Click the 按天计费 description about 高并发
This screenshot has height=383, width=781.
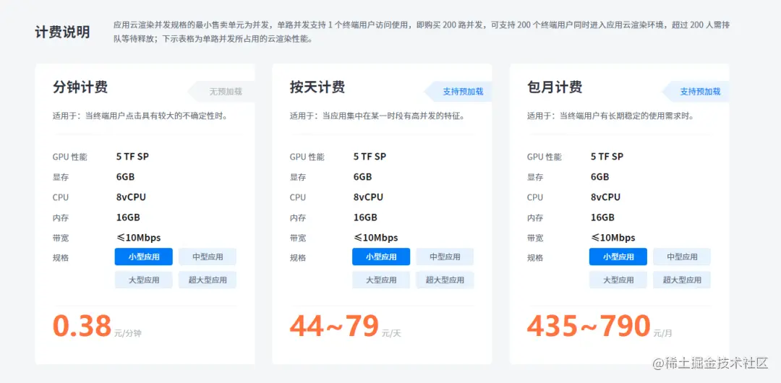click(x=377, y=116)
